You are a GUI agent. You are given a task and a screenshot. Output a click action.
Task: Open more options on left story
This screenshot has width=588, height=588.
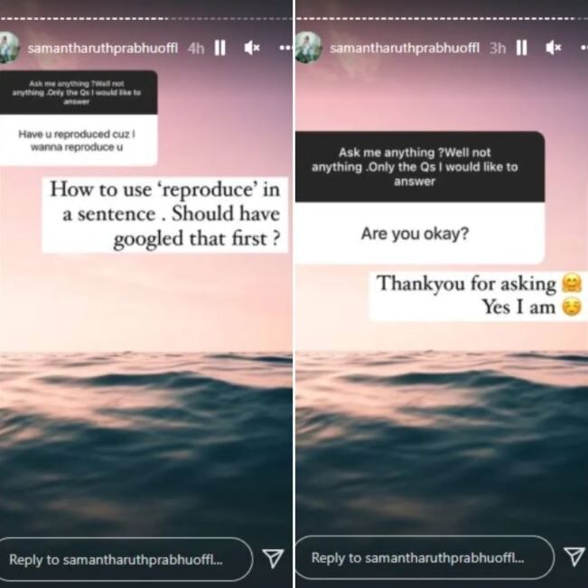pos(285,48)
